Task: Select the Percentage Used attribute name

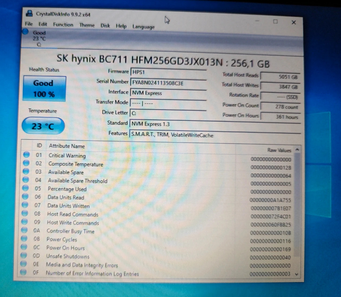Action: pyautogui.click(x=67, y=189)
